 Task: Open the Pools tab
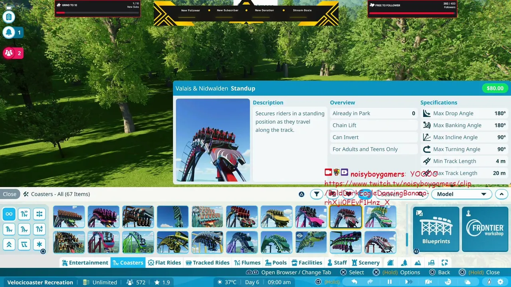(275, 263)
